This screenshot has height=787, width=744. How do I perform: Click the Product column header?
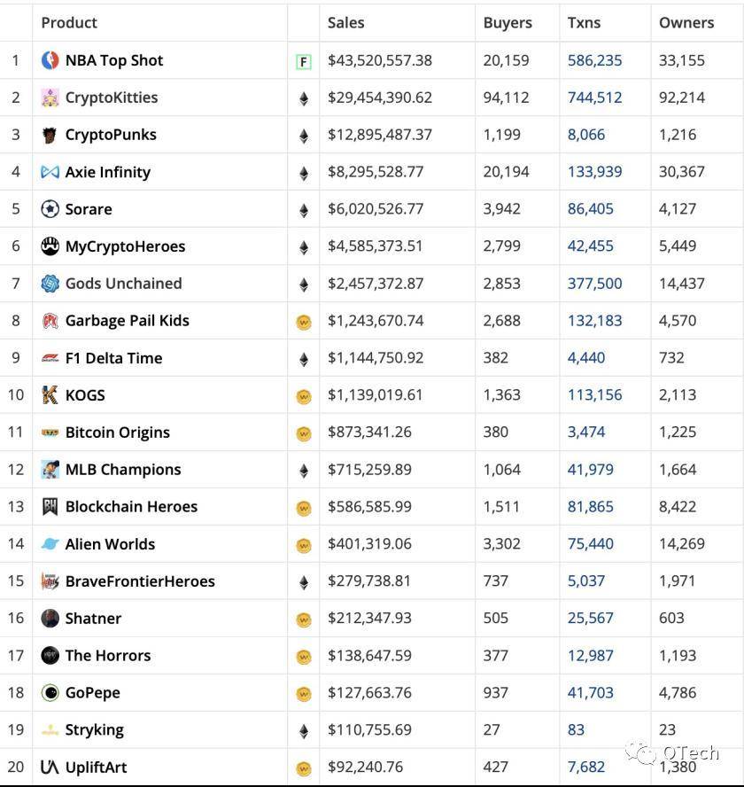[x=69, y=23]
